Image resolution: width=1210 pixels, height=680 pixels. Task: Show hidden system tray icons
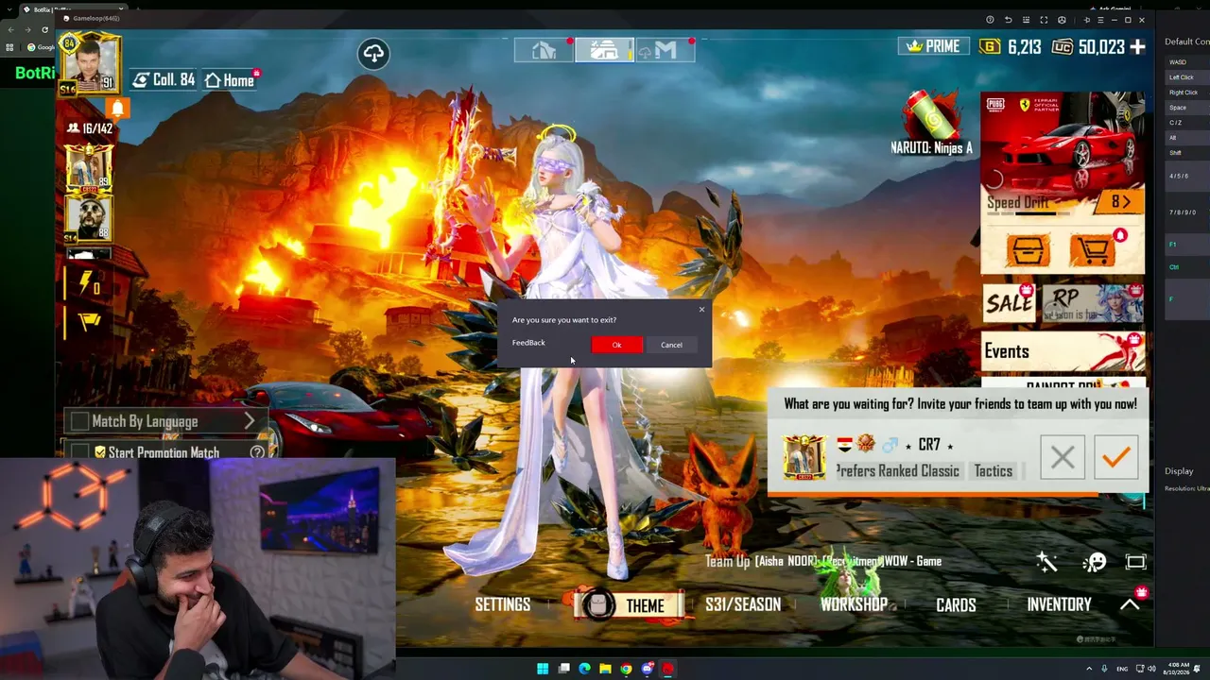pyautogui.click(x=1087, y=669)
